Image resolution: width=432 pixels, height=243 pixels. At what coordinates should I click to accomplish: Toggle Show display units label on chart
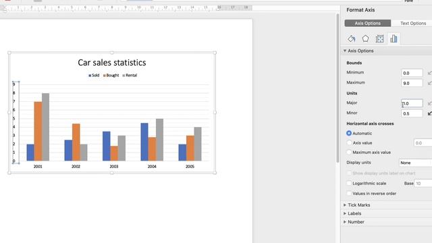(x=349, y=173)
